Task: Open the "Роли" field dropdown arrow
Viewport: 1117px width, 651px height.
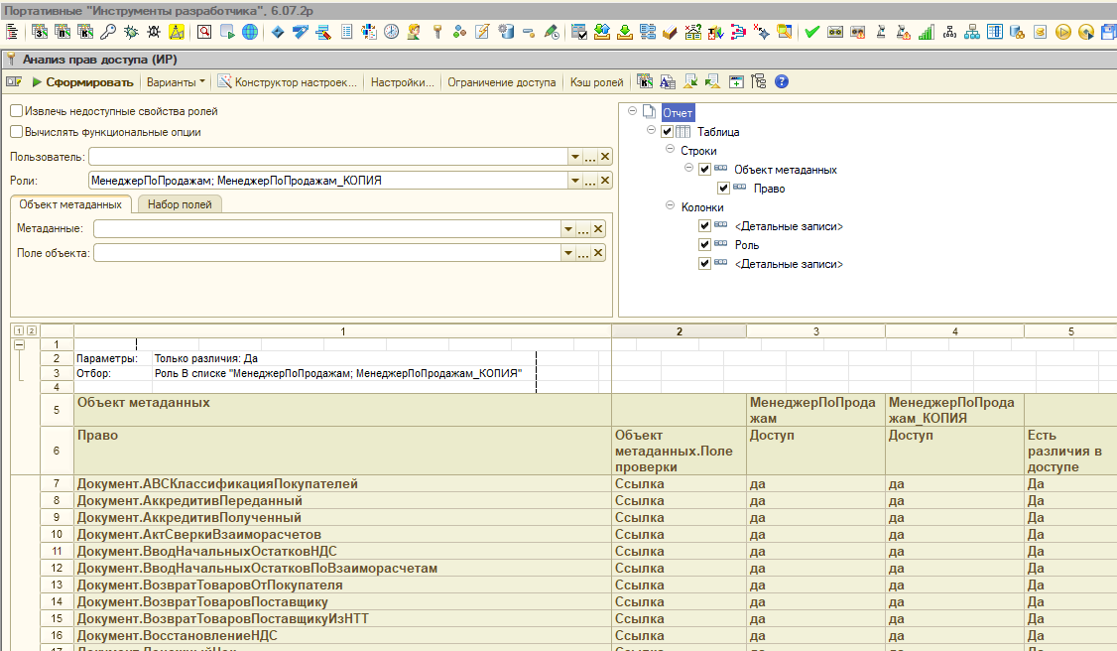Action: 573,181
